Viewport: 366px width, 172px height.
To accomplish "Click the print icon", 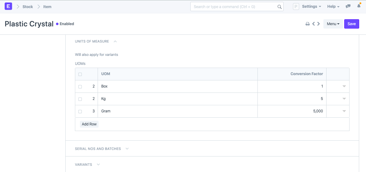I will (307, 24).
